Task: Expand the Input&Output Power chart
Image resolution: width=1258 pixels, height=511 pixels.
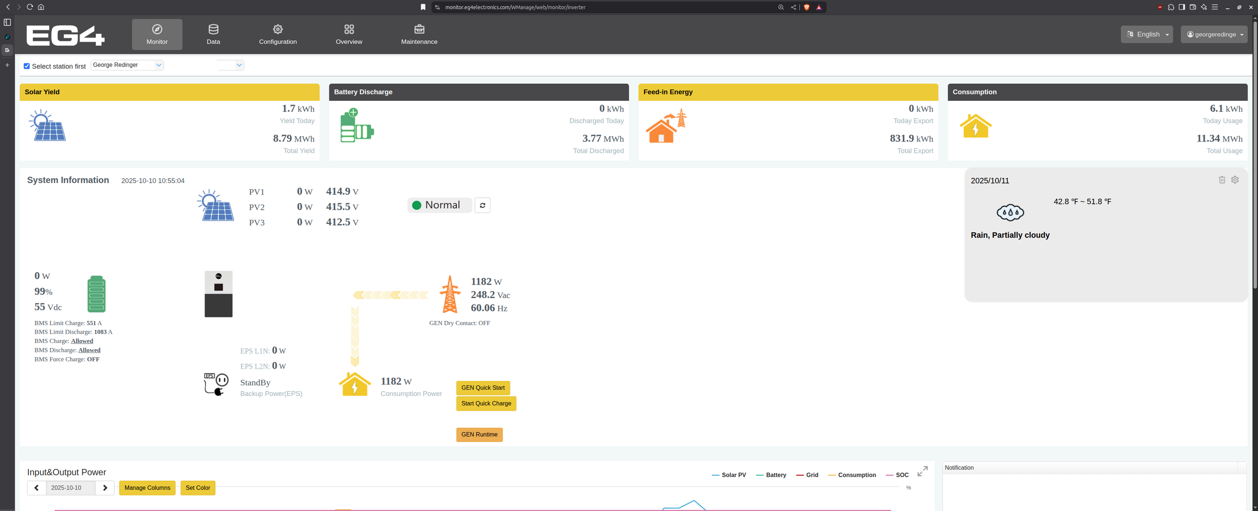Action: (922, 472)
